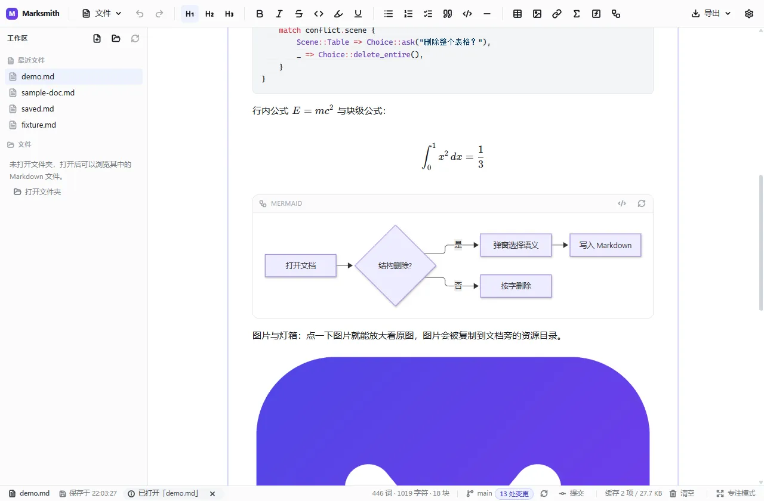Insert a Mermaid diagram from toolbar

[x=616, y=14]
